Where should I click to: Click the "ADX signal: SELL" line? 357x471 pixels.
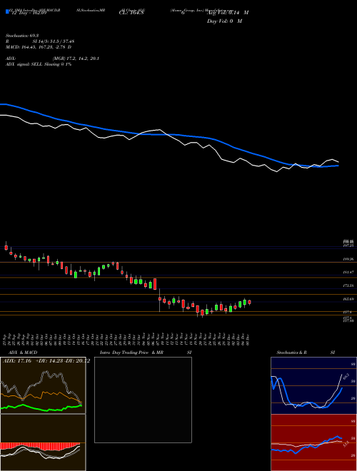[39, 64]
